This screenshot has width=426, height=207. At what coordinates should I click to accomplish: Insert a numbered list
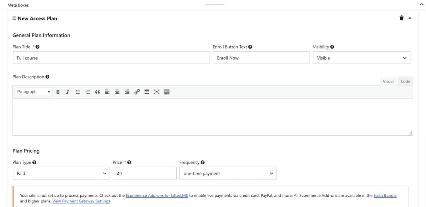(x=88, y=92)
